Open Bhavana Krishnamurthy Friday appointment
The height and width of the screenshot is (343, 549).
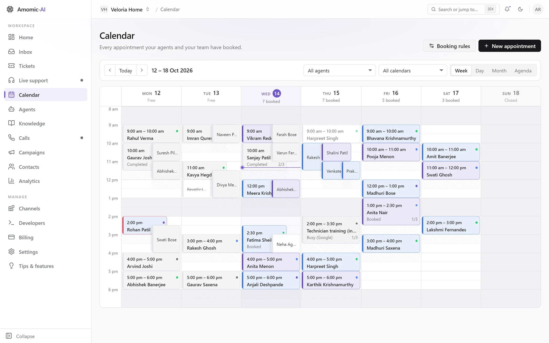(391, 134)
